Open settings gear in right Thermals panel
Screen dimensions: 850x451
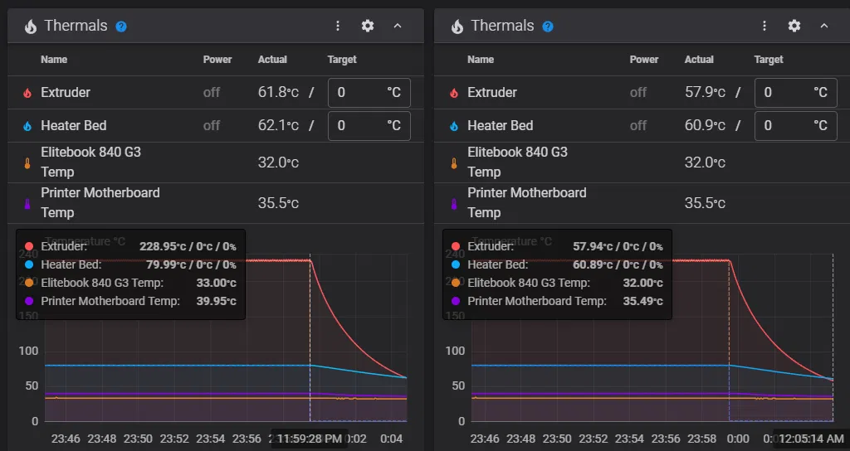(x=794, y=26)
